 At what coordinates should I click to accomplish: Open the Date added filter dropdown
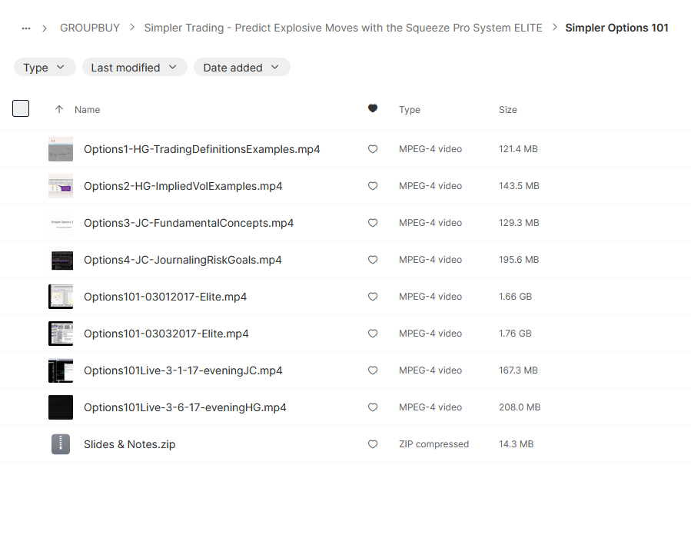click(241, 67)
